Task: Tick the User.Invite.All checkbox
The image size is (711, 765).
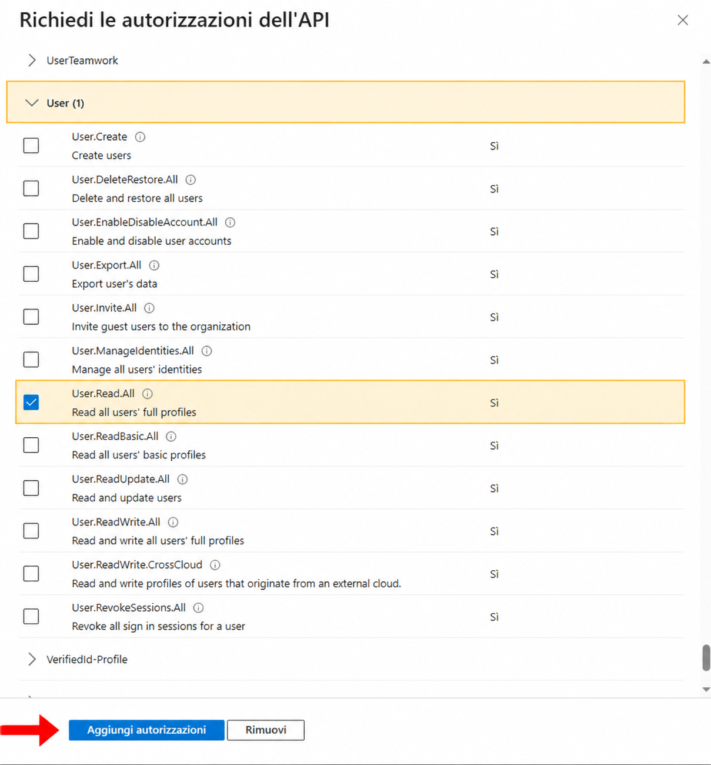Action: point(31,317)
